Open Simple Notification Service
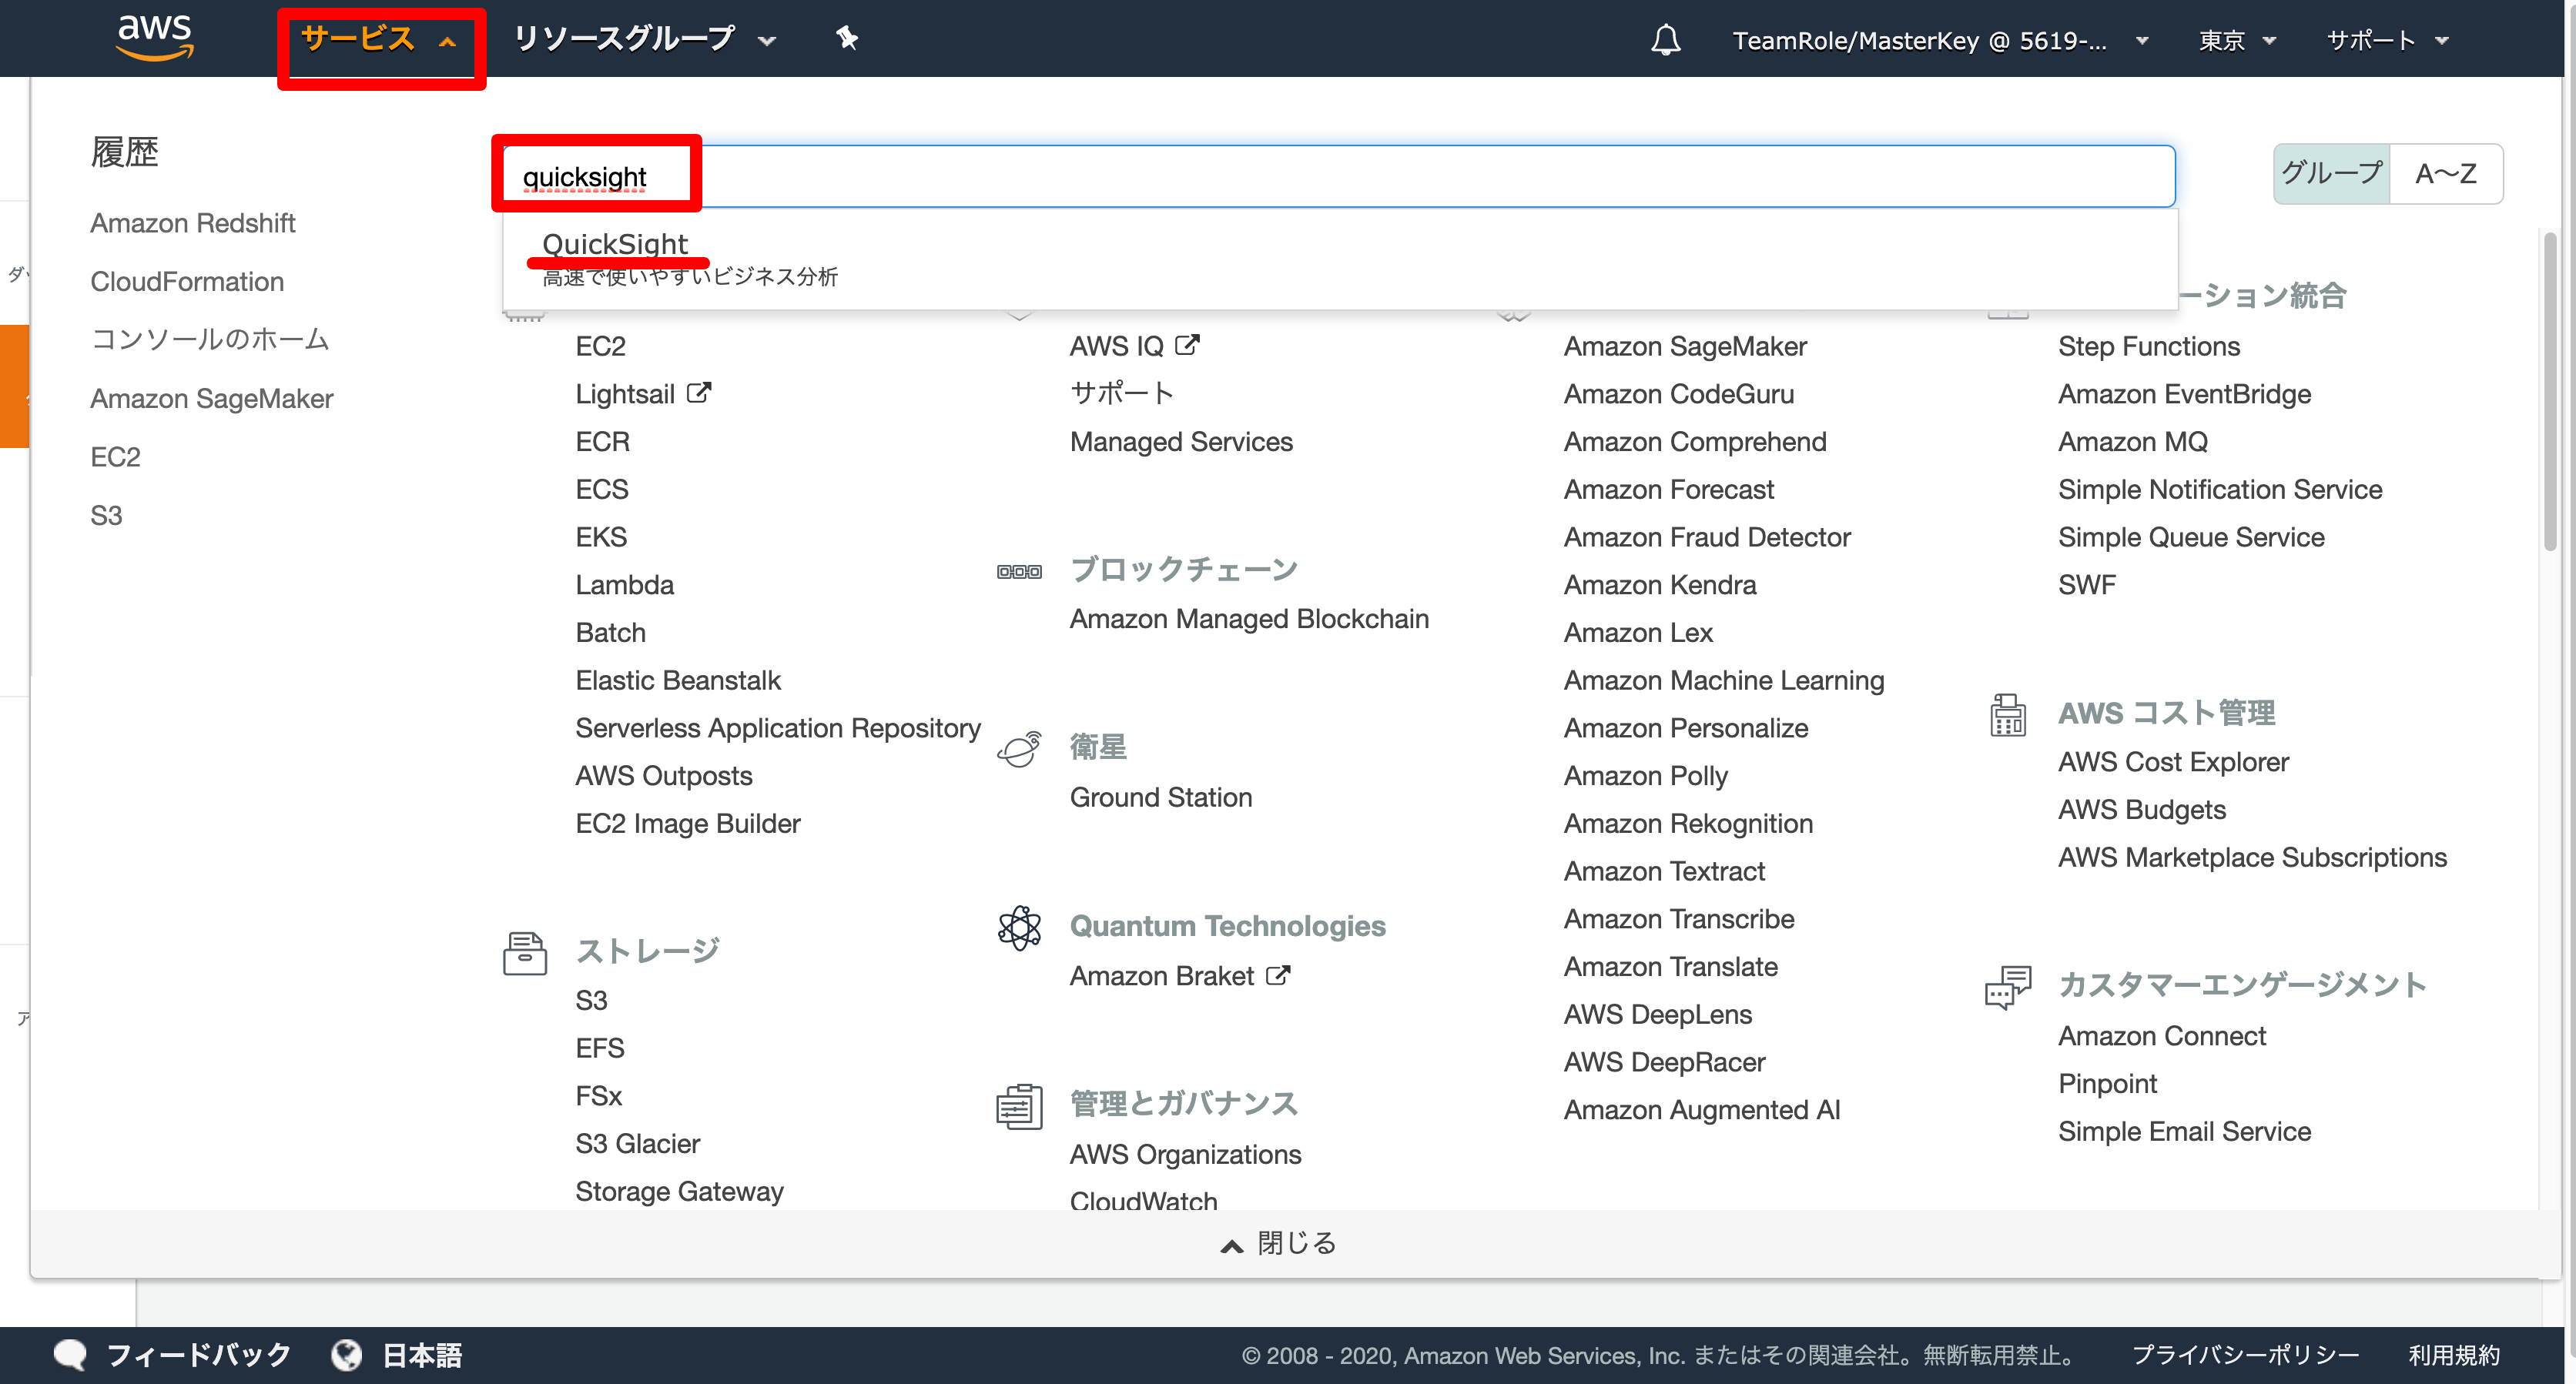Image resolution: width=2576 pixels, height=1384 pixels. tap(2220, 490)
